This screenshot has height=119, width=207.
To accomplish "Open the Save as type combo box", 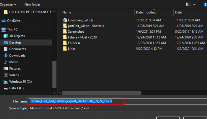I will click(118, 108).
